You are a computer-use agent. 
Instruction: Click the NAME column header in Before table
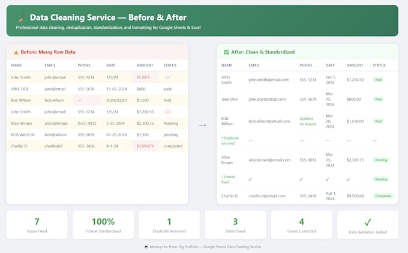click(16, 65)
